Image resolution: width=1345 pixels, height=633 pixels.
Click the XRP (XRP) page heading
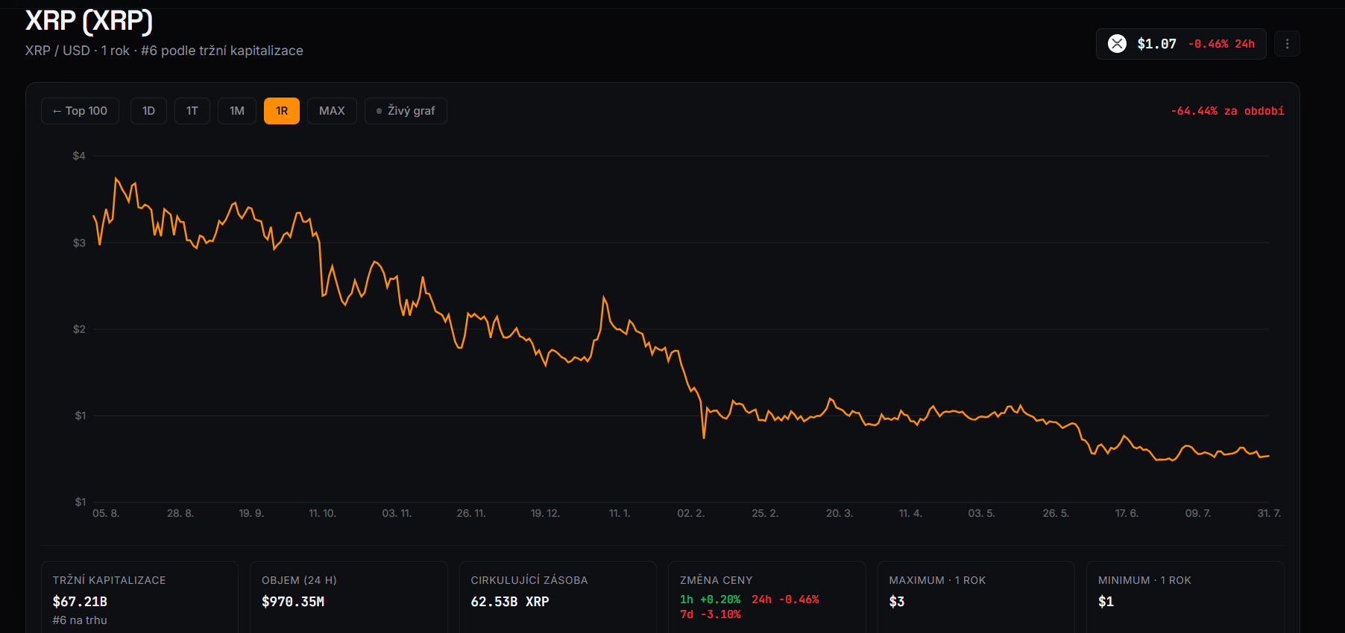coord(89,21)
